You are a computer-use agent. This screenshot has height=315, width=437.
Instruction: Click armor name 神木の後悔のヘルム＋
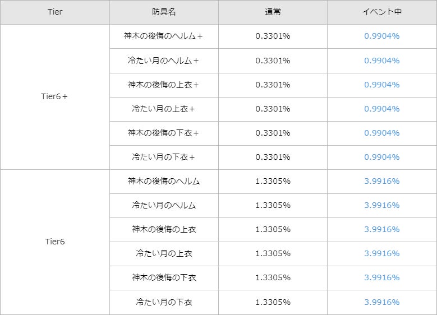tap(164, 36)
